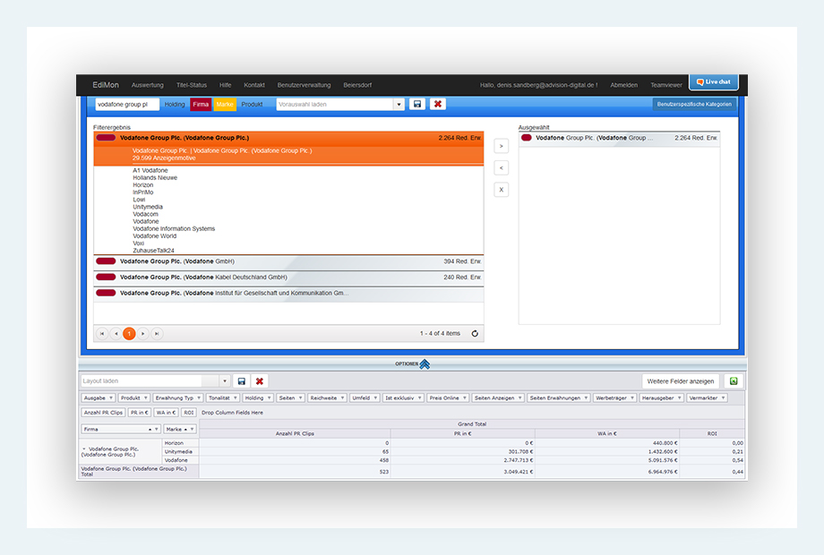Save the preselection with the top disk icon
The height and width of the screenshot is (555, 824).
(x=417, y=104)
